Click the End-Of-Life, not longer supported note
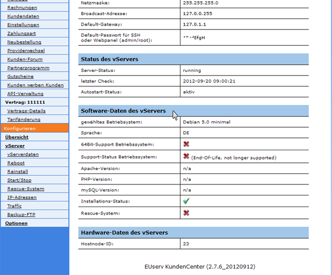The image size is (332, 275). (x=234, y=158)
